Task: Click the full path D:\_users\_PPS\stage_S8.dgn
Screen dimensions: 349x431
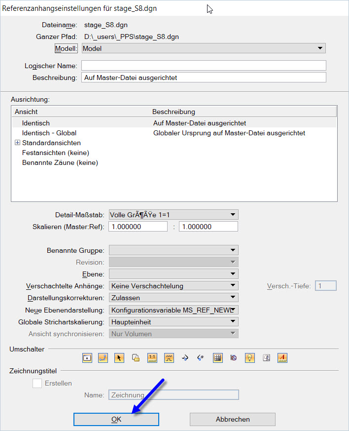Action: coord(132,37)
